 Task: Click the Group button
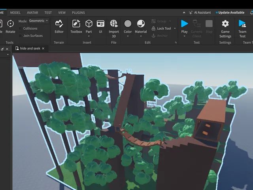coord(159,21)
